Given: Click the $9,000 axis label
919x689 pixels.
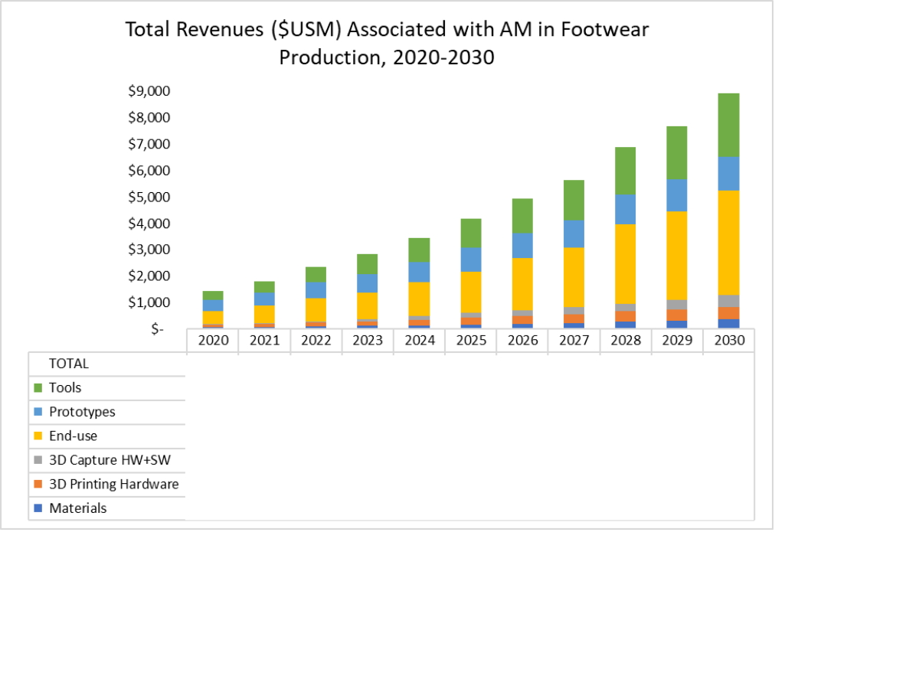Looking at the screenshot, I should [x=149, y=92].
